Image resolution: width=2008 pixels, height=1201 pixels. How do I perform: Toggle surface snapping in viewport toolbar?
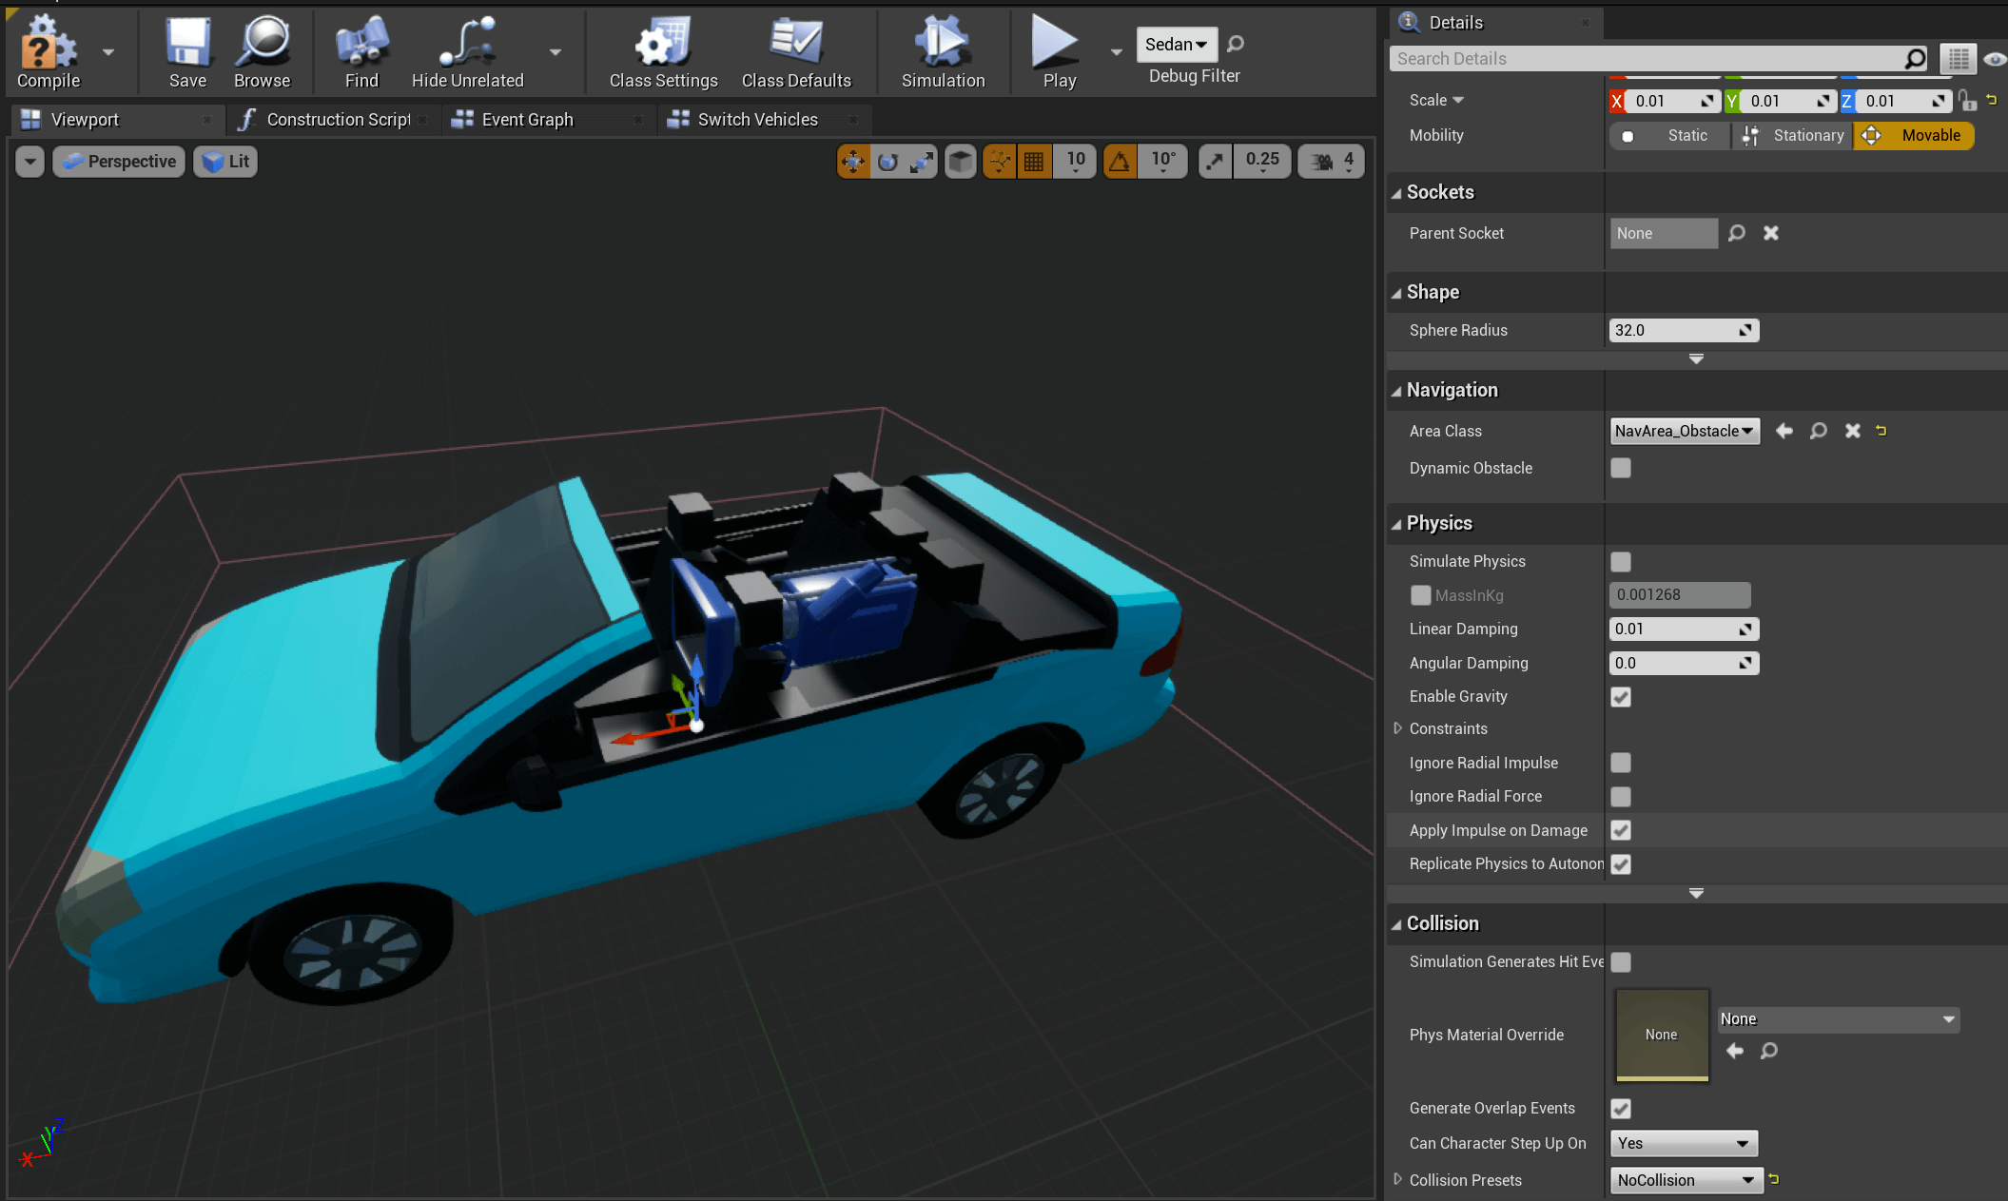pos(1000,162)
